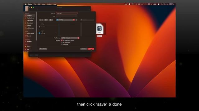
Task: Enable the 64 bits times checkbox
Action: (62, 43)
